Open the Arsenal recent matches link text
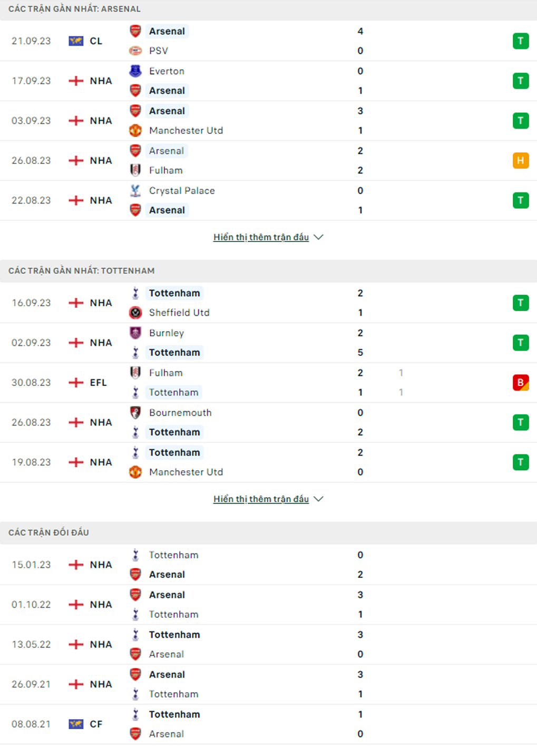This screenshot has height=746, width=537. coord(261,237)
